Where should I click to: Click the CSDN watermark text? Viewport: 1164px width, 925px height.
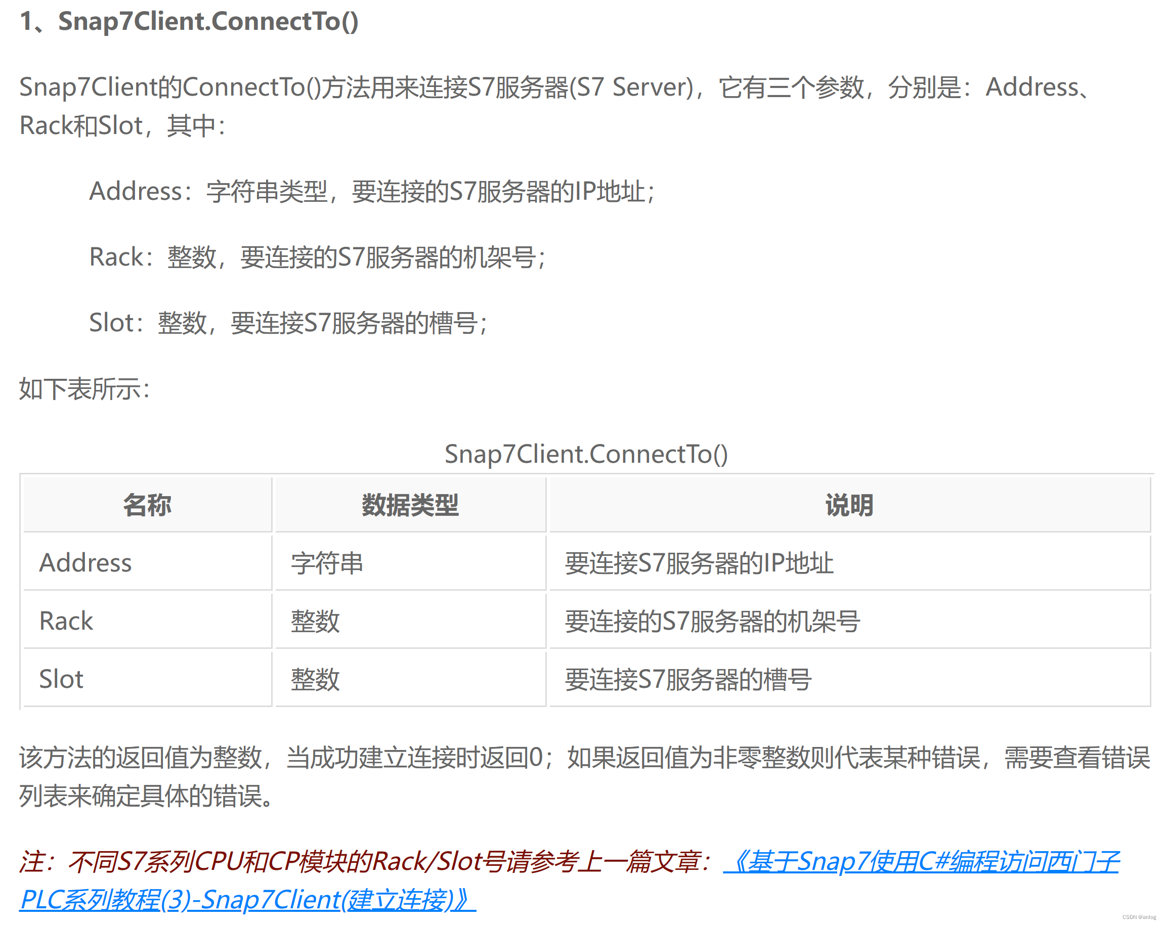point(1139,917)
